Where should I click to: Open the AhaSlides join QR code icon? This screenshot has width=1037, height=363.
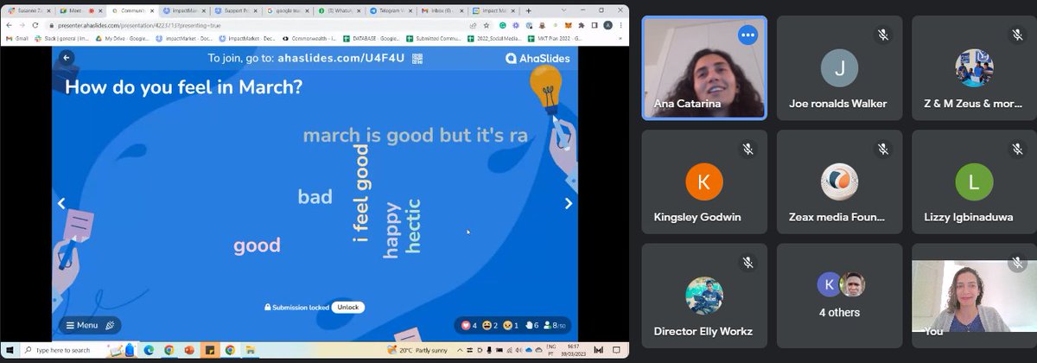pos(418,59)
